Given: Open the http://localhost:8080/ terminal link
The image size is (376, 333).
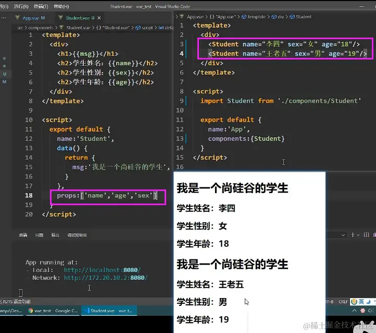Looking at the screenshot, I should 102,270.
